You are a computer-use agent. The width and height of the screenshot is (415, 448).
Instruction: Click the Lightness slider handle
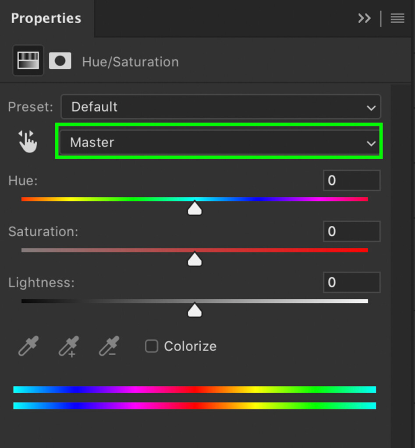(195, 310)
